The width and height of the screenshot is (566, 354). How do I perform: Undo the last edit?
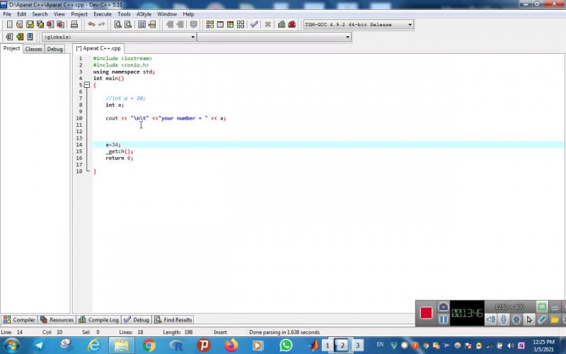(x=91, y=25)
